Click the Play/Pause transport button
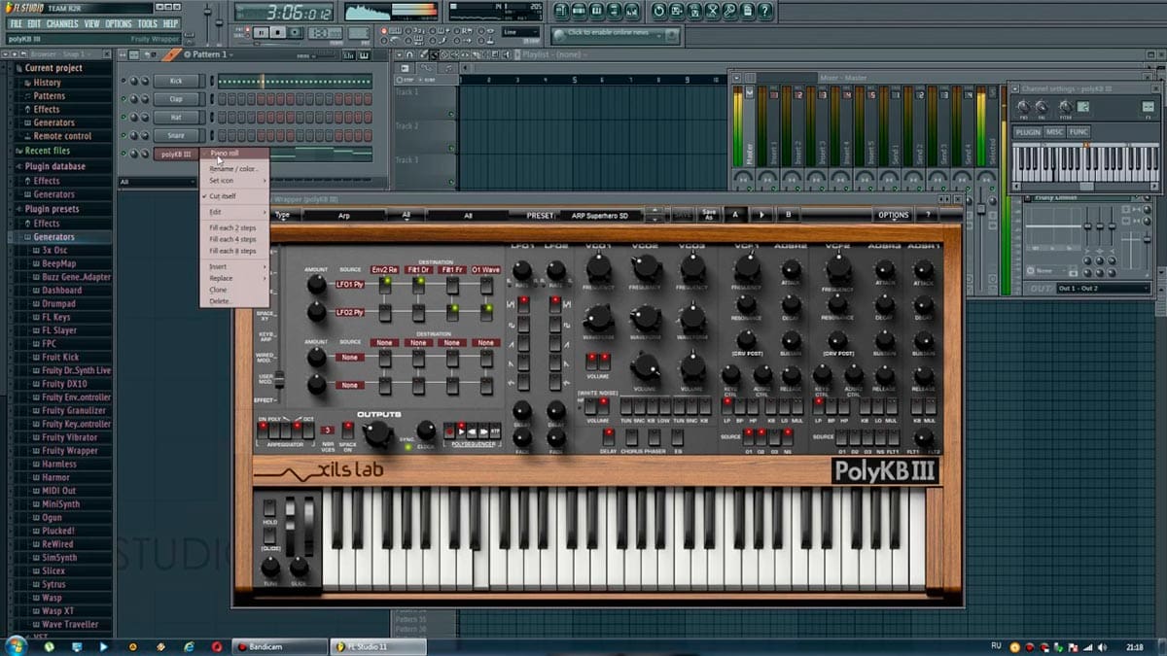This screenshot has width=1167, height=656. 261,32
